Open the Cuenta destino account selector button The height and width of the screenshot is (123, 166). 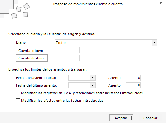point(32,58)
